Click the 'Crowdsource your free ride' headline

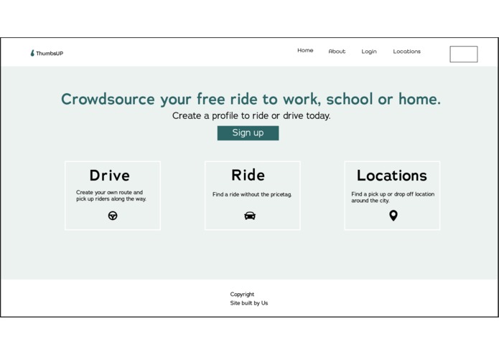[x=251, y=99]
